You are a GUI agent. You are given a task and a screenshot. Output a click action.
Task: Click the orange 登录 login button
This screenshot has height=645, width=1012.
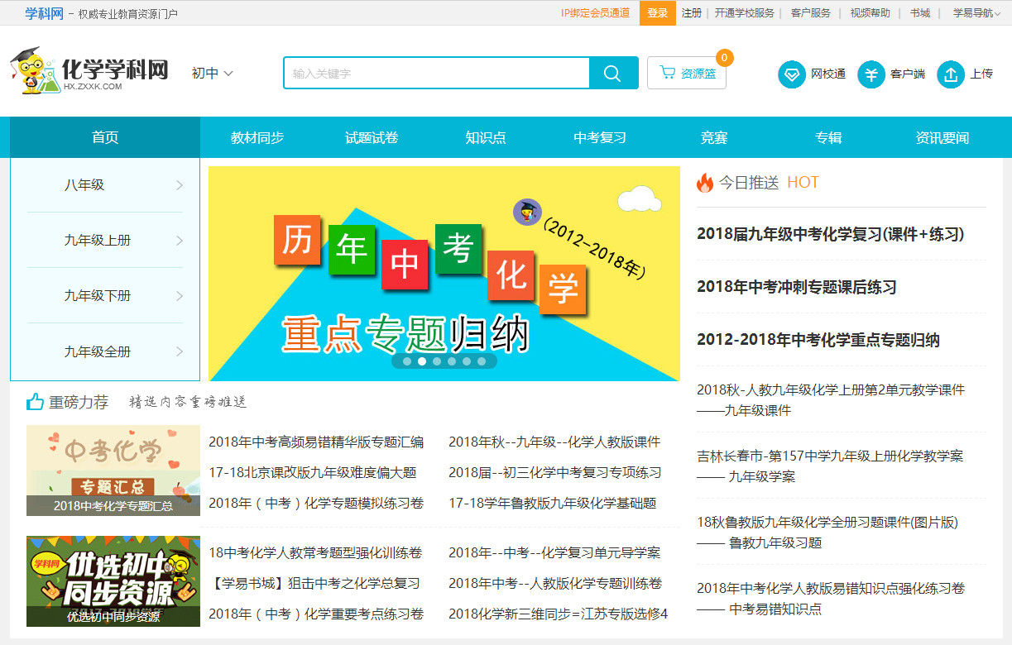pos(658,12)
